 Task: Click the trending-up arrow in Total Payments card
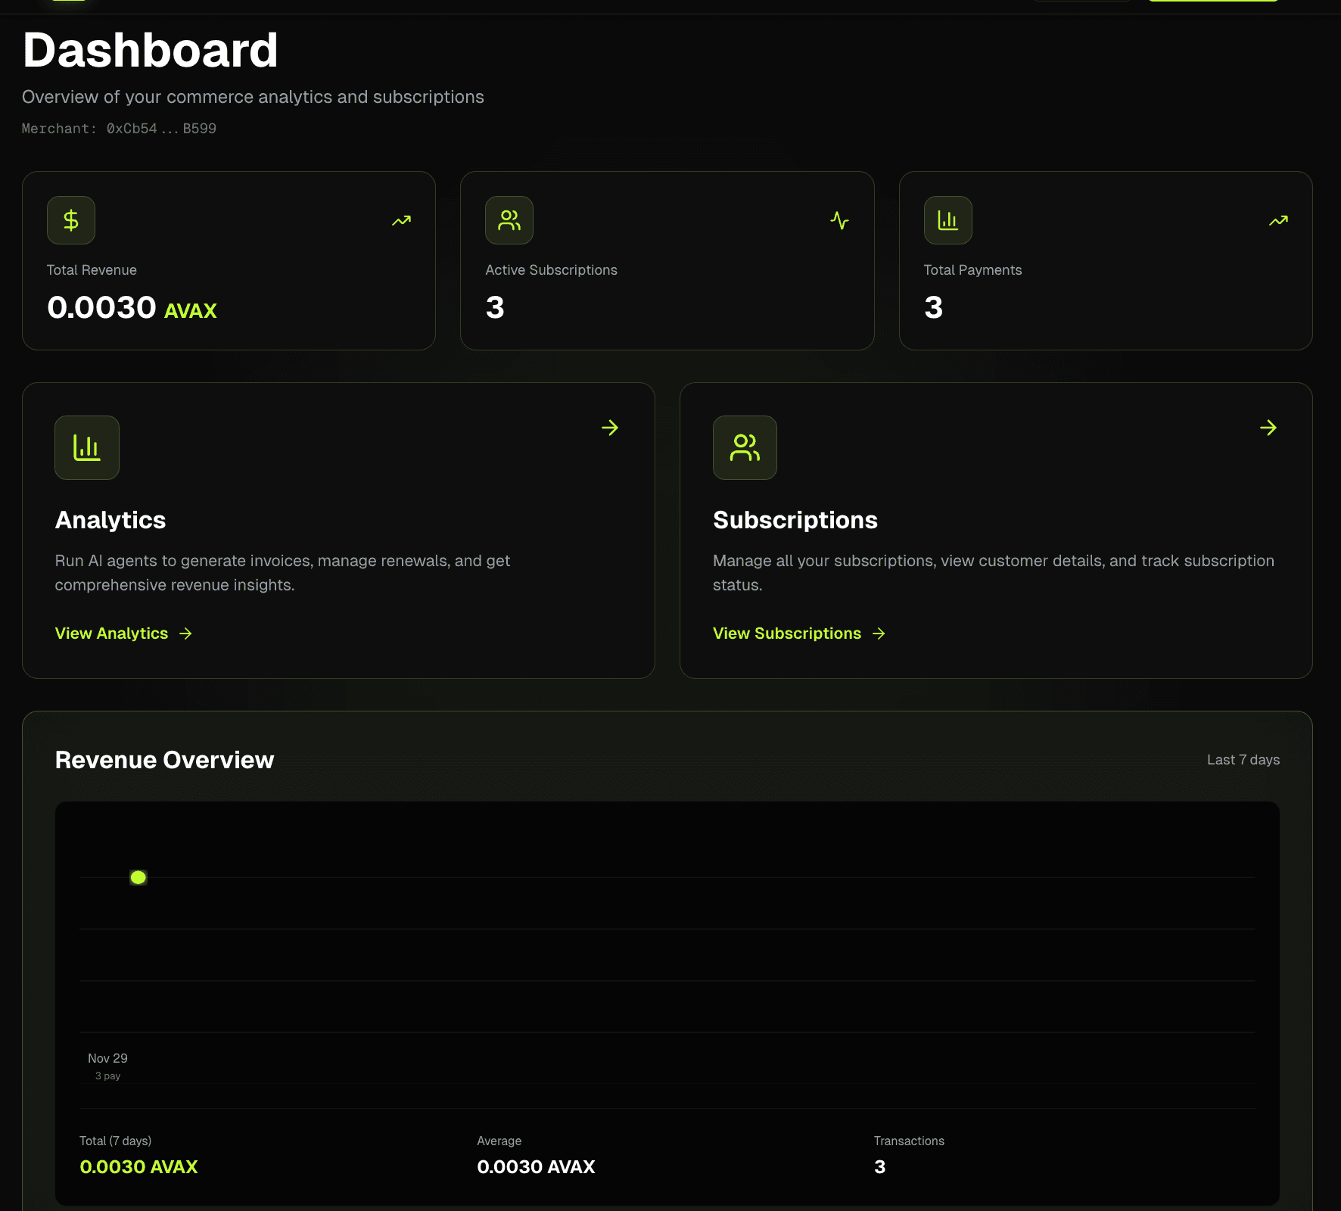coord(1278,221)
